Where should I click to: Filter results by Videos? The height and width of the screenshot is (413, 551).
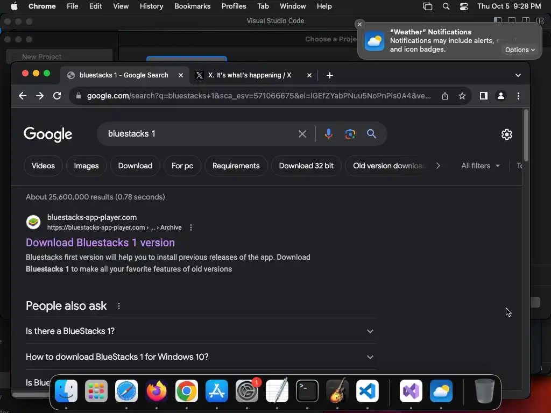43,166
